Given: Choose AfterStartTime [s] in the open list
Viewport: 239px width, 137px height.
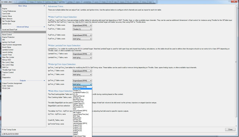Looking at the screenshot, I should point(82,96).
